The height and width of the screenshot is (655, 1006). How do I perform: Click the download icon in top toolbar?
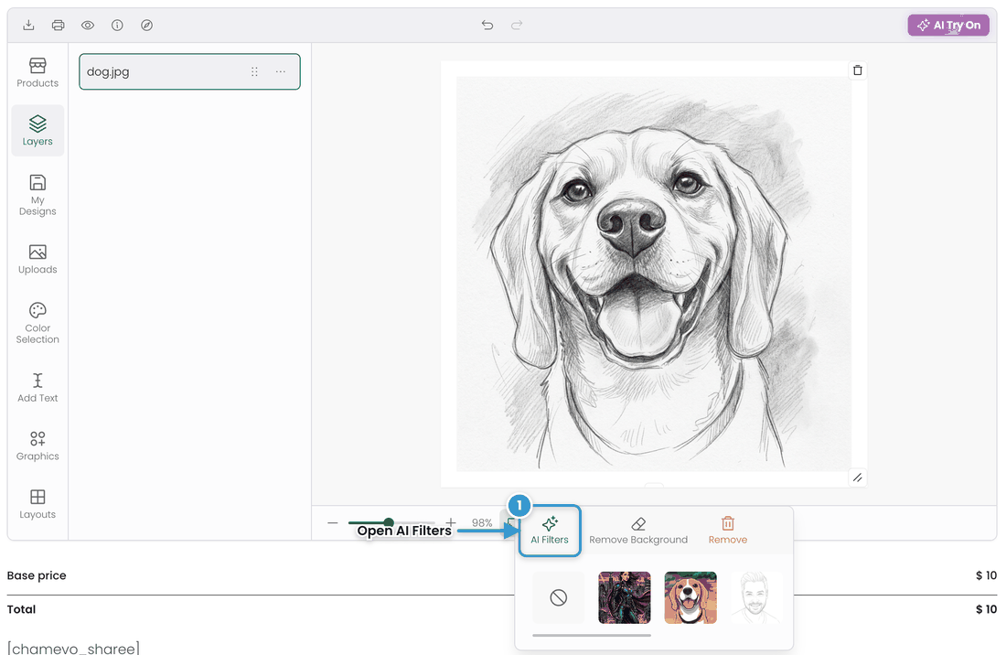(28, 25)
